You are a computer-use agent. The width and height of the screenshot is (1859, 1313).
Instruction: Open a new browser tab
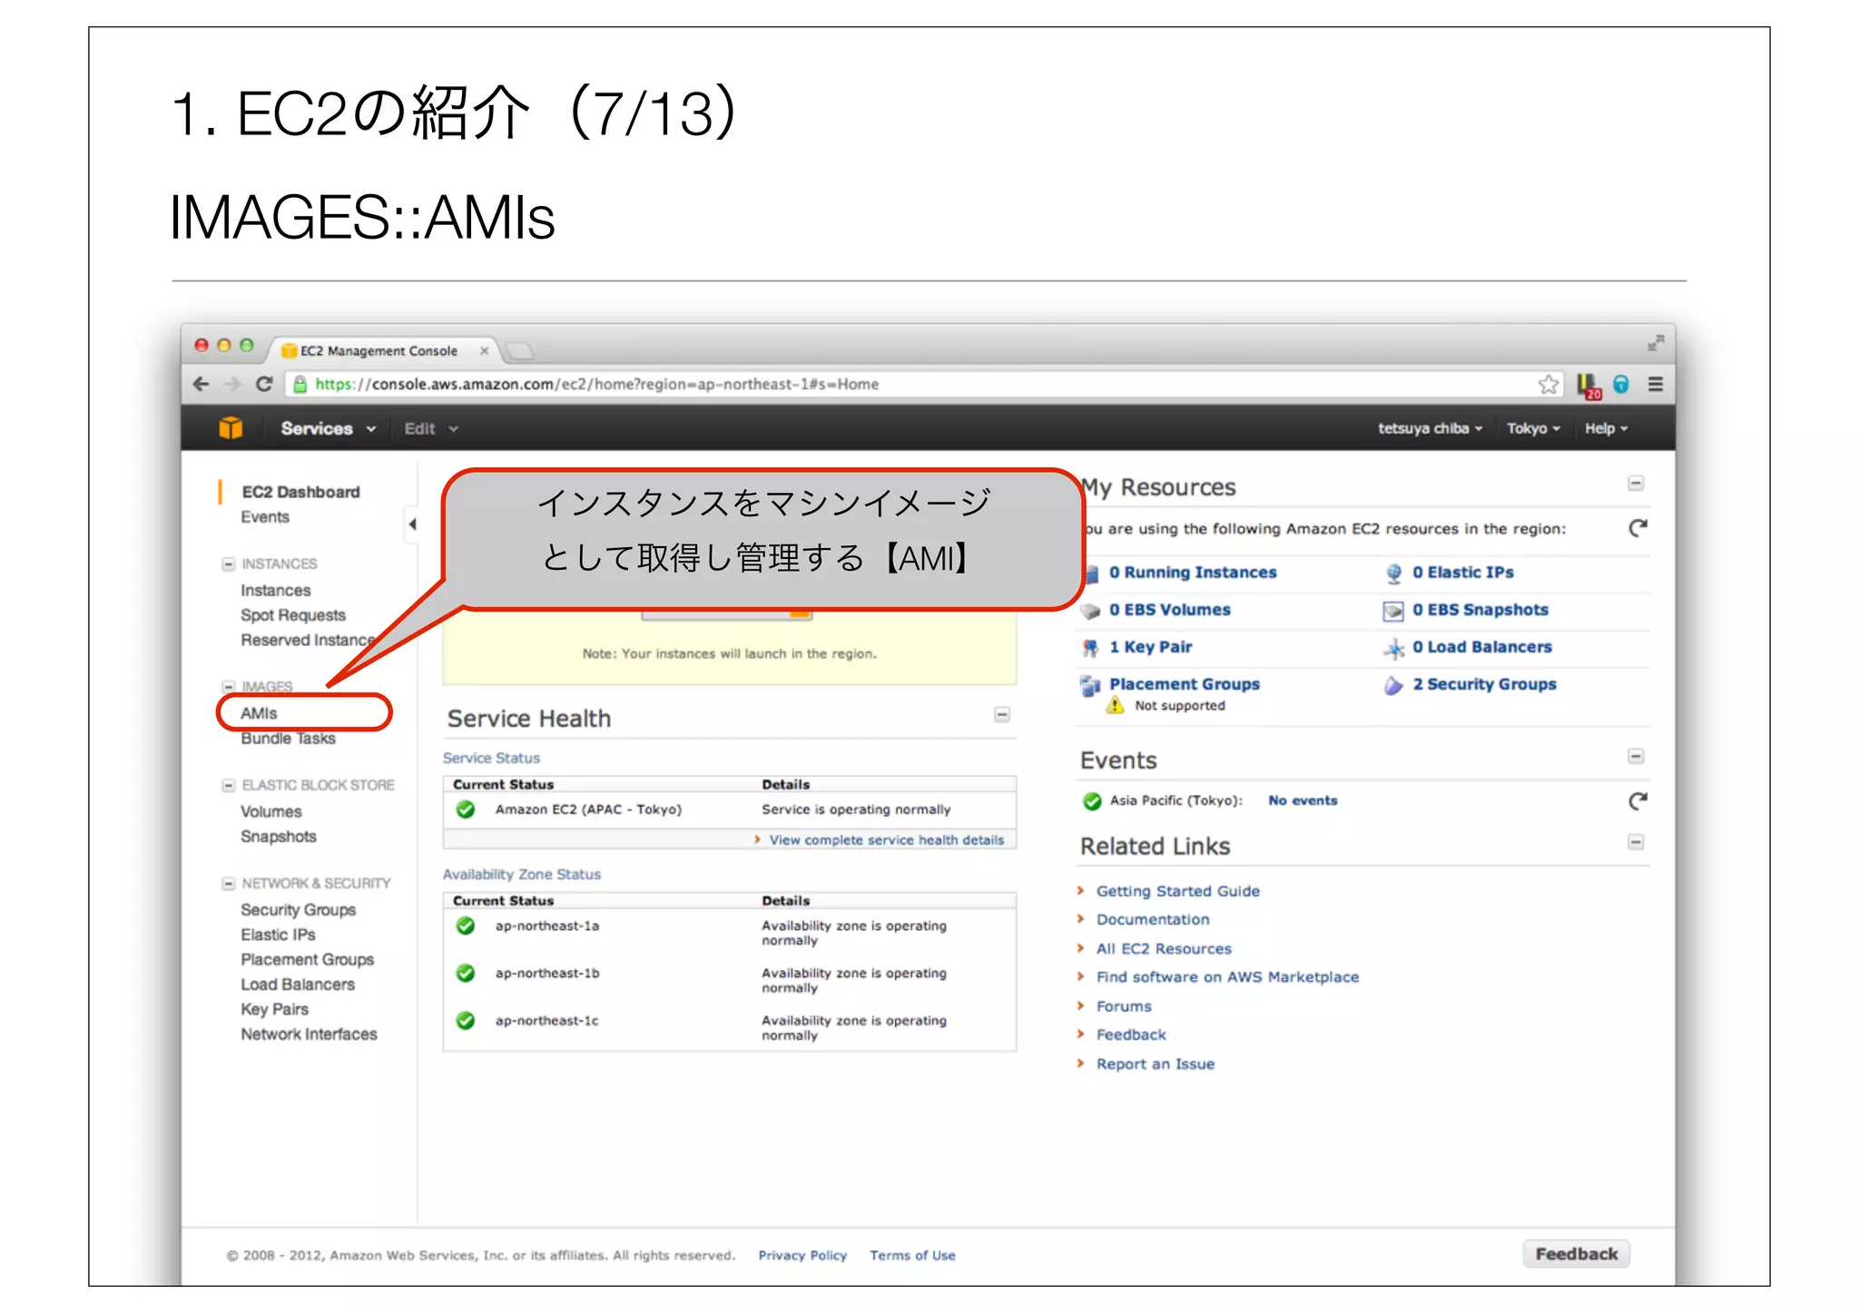pos(519,350)
